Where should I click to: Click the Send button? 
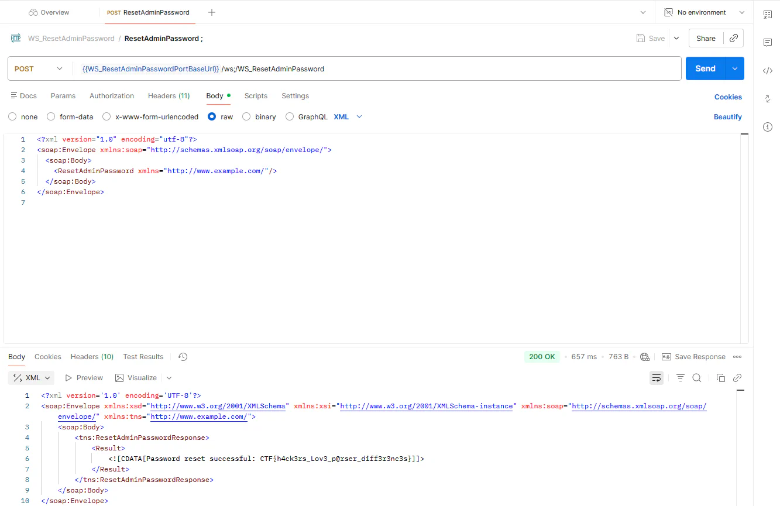705,68
